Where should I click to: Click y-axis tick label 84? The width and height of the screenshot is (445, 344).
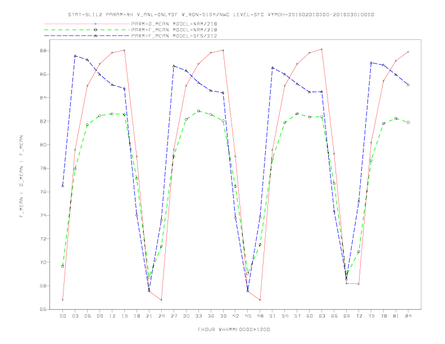pos(43,98)
